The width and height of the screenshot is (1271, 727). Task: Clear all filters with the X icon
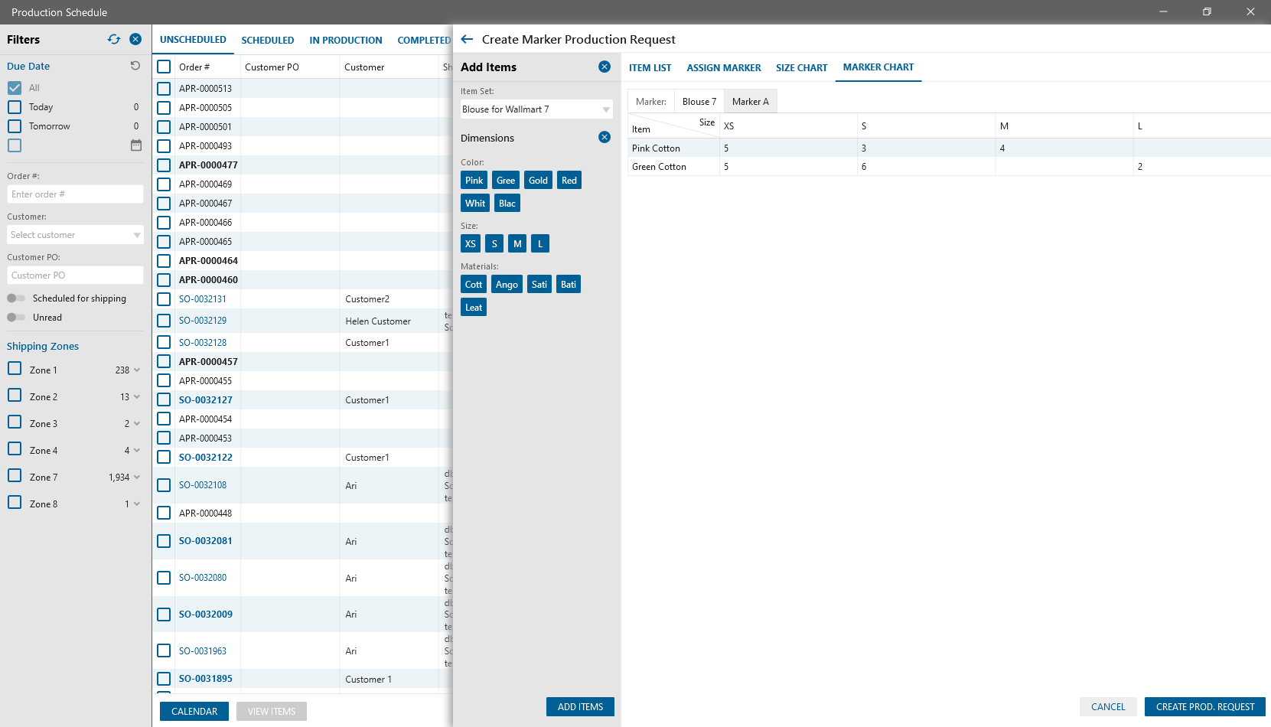click(x=135, y=39)
